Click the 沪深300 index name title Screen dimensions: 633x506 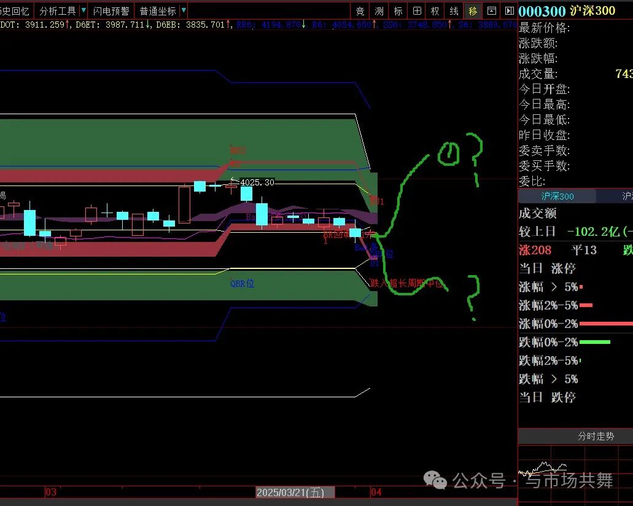tap(592, 11)
